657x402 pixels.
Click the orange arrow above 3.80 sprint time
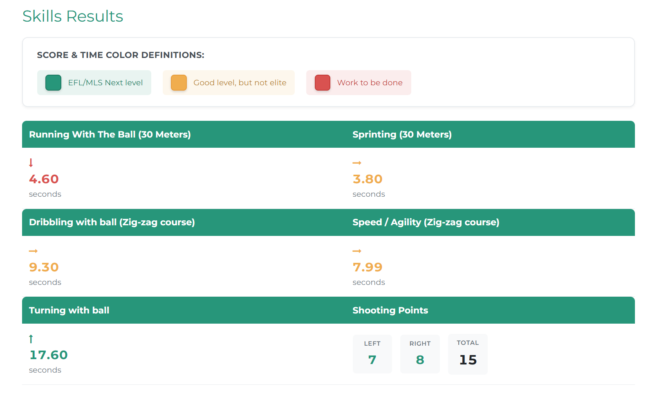tap(357, 163)
